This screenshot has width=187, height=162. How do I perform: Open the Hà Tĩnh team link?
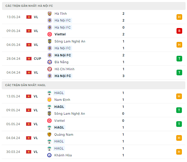click(x=61, y=14)
